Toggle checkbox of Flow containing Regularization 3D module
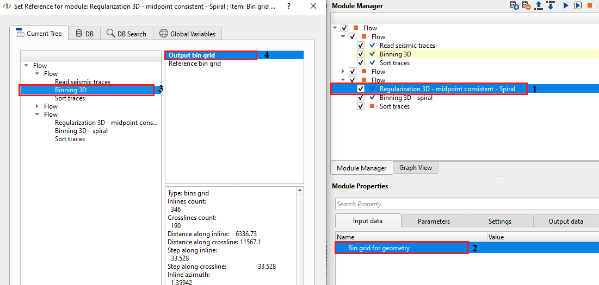599x285 pixels. click(x=352, y=80)
